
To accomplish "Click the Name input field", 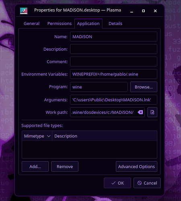I will (x=113, y=37).
